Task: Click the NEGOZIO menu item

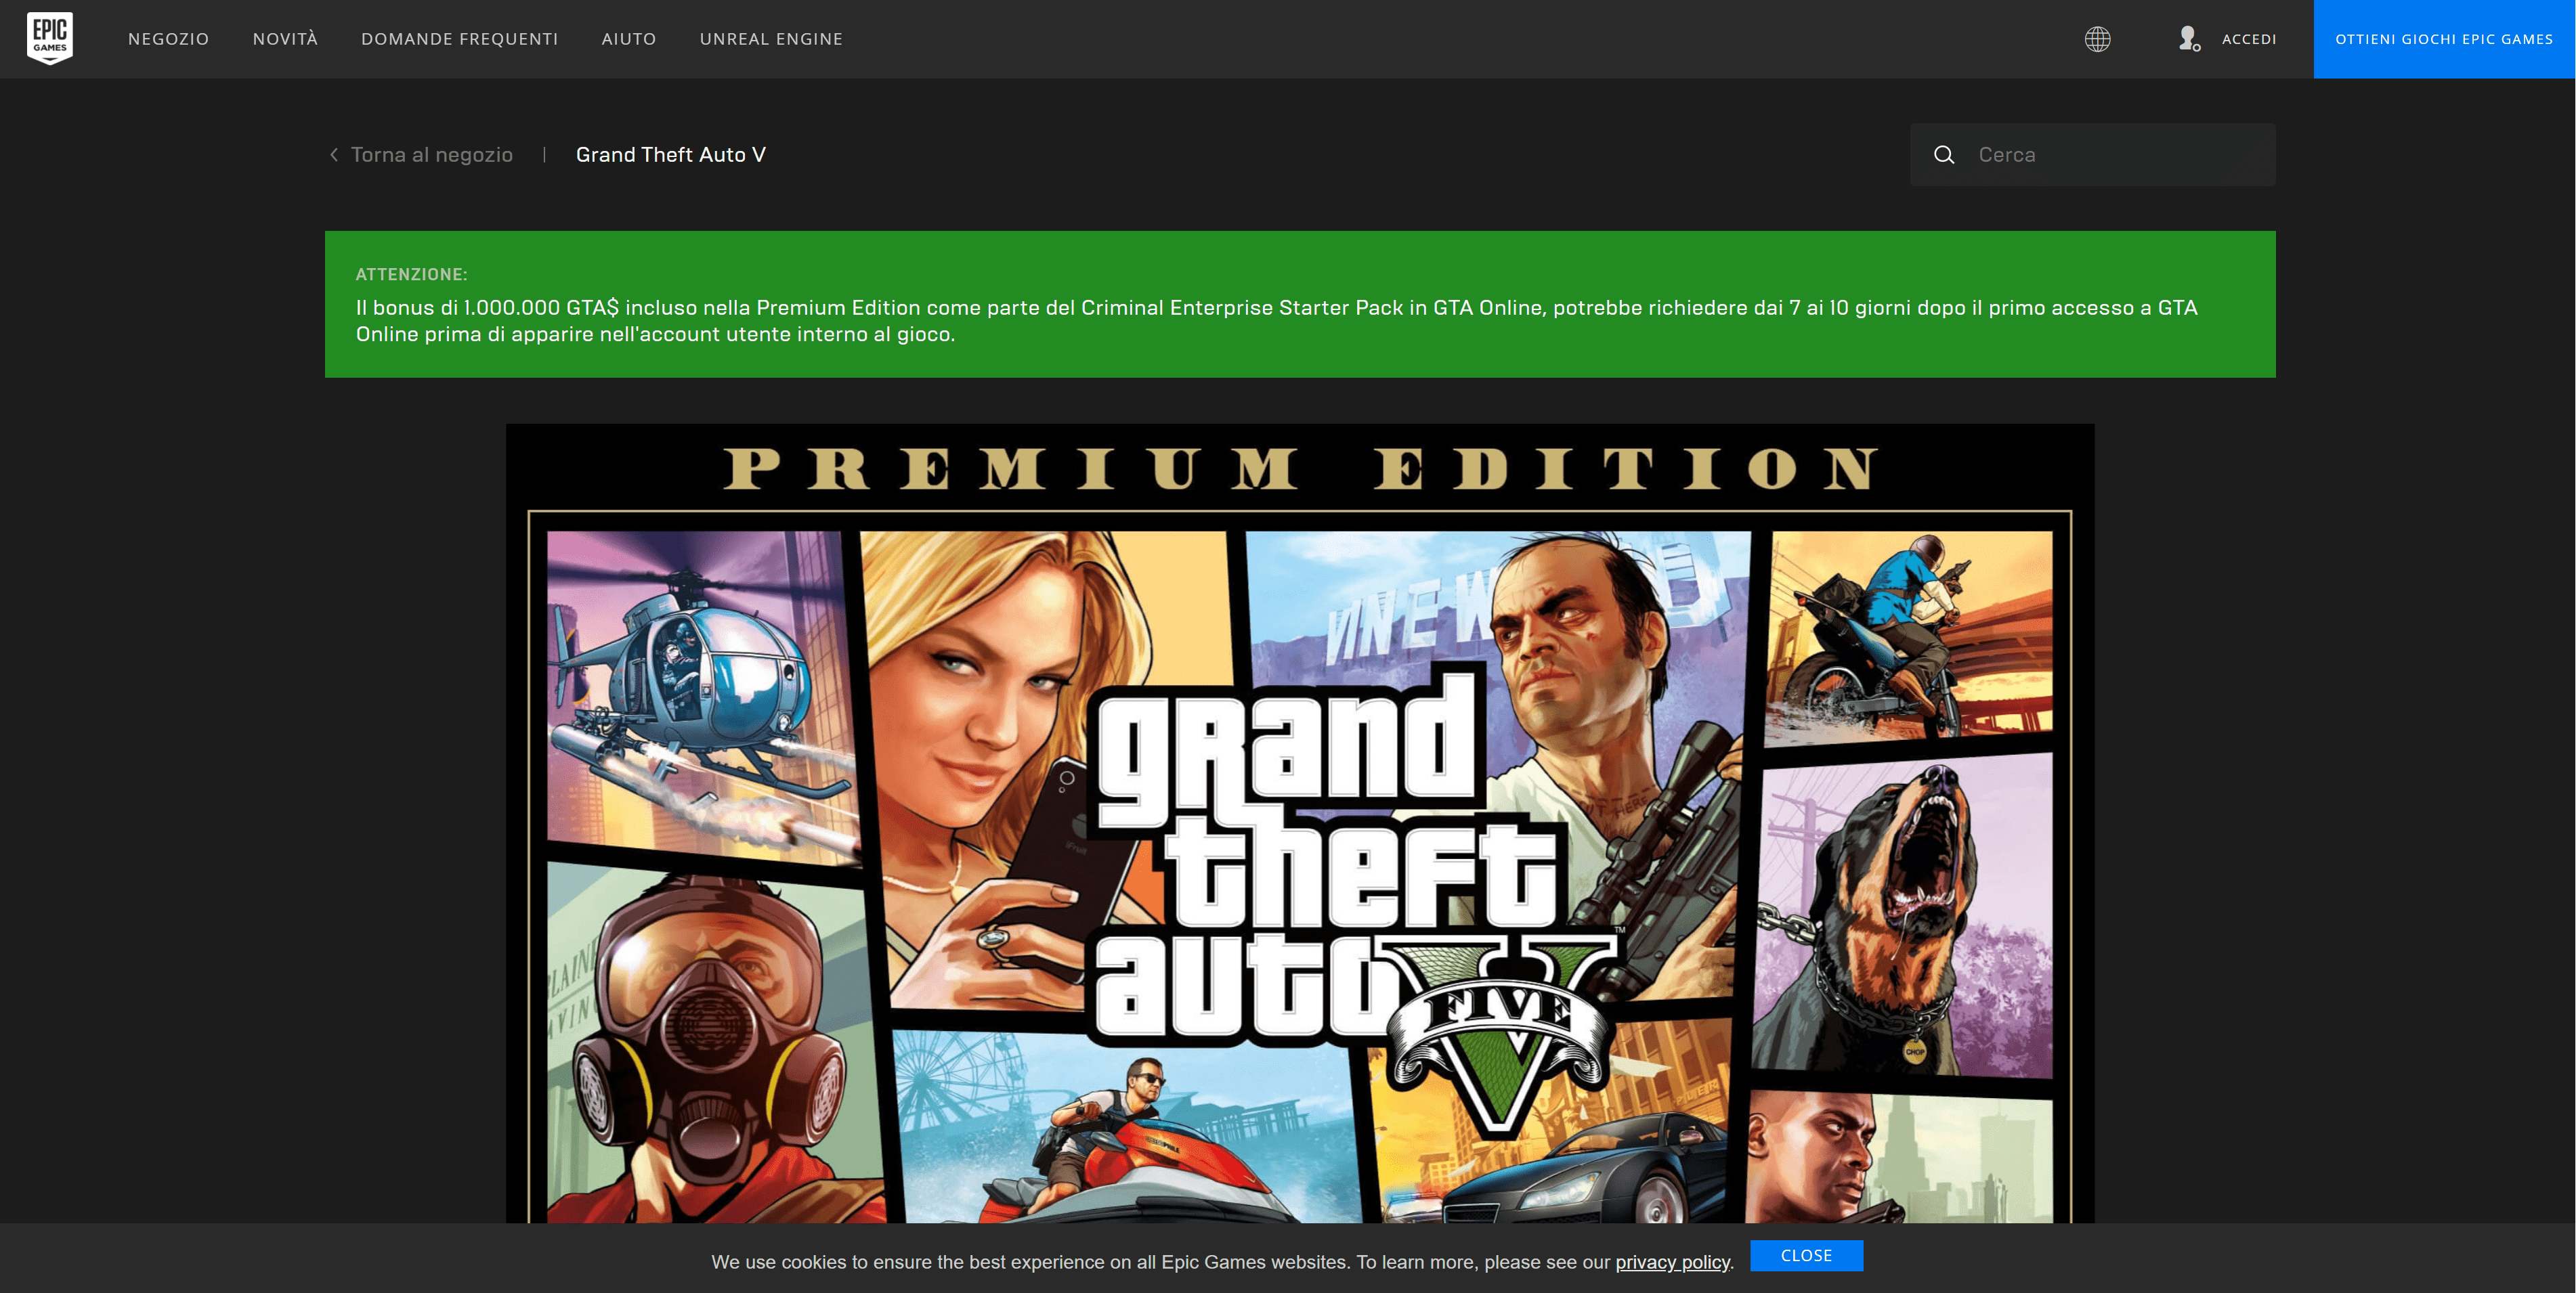Action: click(x=168, y=38)
